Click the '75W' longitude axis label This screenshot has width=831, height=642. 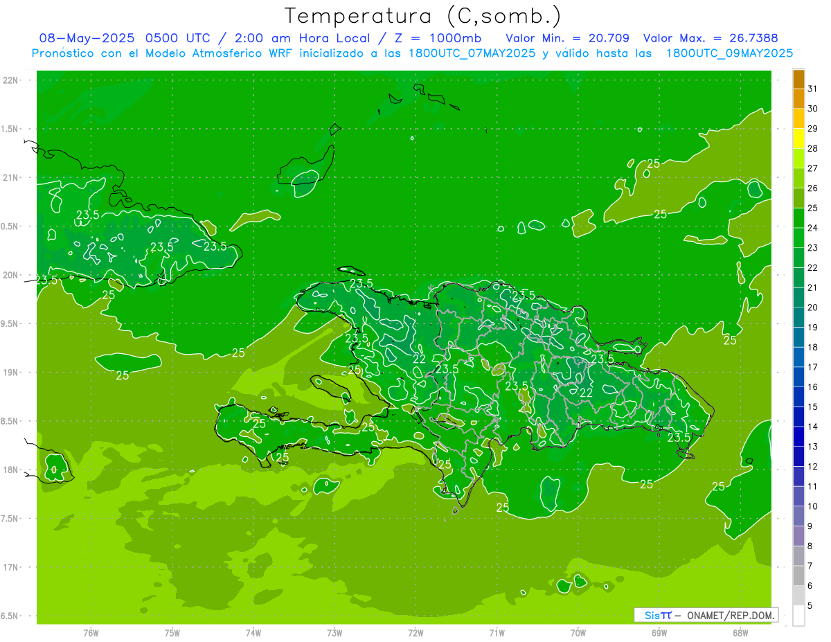(x=172, y=633)
